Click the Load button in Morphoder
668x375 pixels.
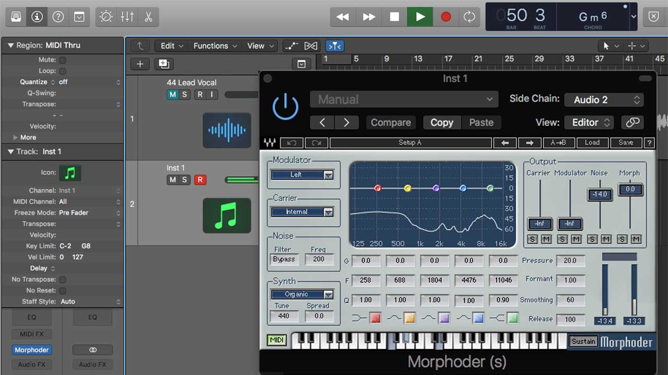point(592,142)
